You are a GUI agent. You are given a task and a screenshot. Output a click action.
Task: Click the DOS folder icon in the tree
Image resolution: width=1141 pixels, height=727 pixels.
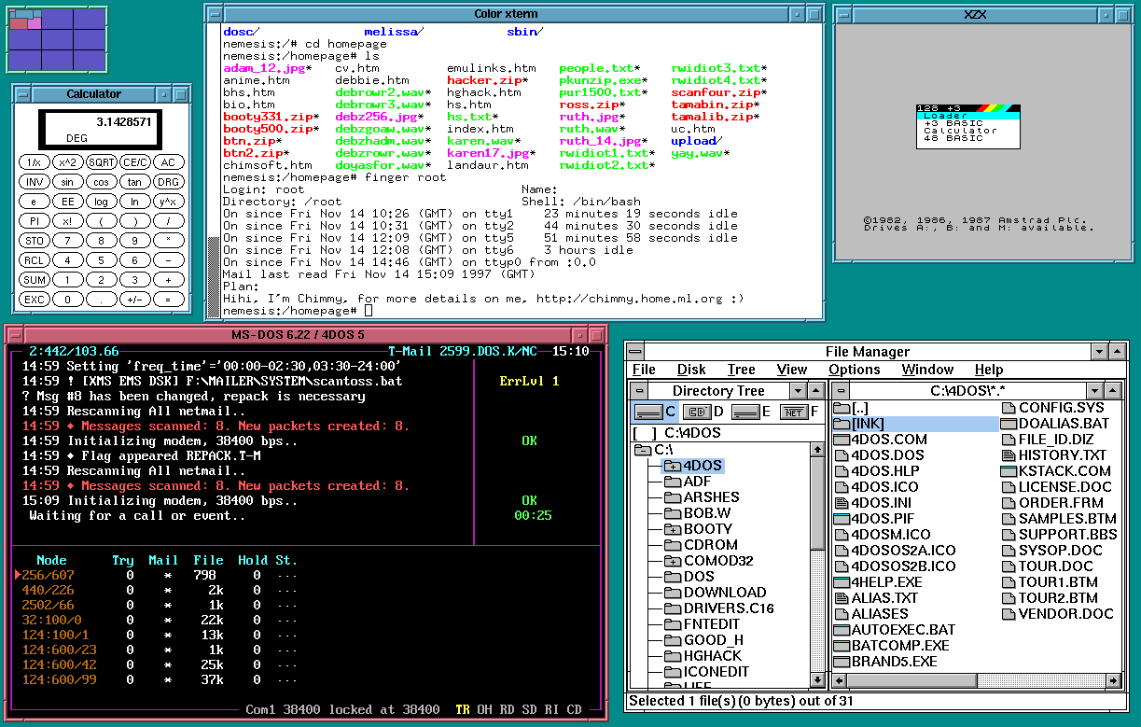click(x=672, y=577)
